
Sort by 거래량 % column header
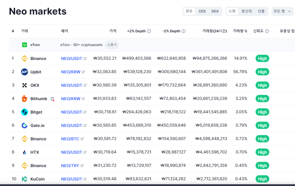240,31
